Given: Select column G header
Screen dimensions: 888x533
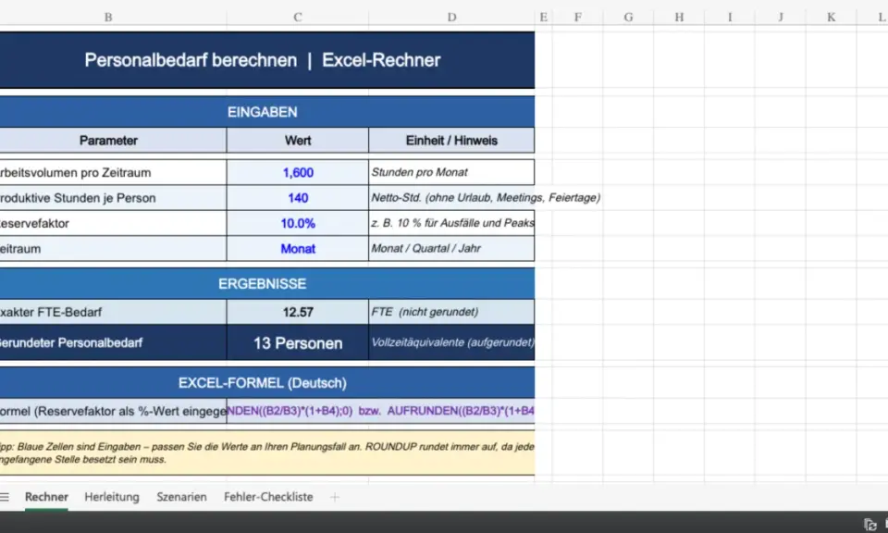Looking at the screenshot, I should click(628, 17).
